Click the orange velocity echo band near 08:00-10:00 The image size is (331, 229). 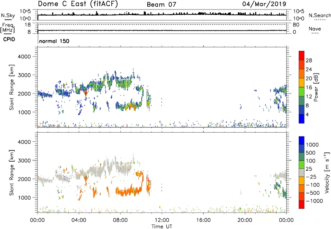point(128,191)
